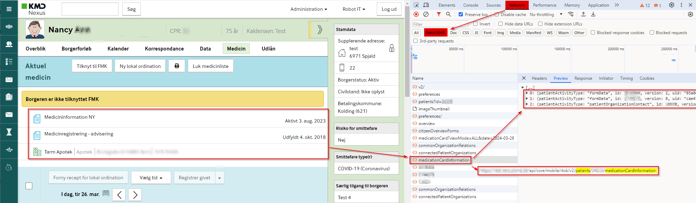Open the Vælg tid dropdown
Screen dimensions: 696x203
coord(151,178)
